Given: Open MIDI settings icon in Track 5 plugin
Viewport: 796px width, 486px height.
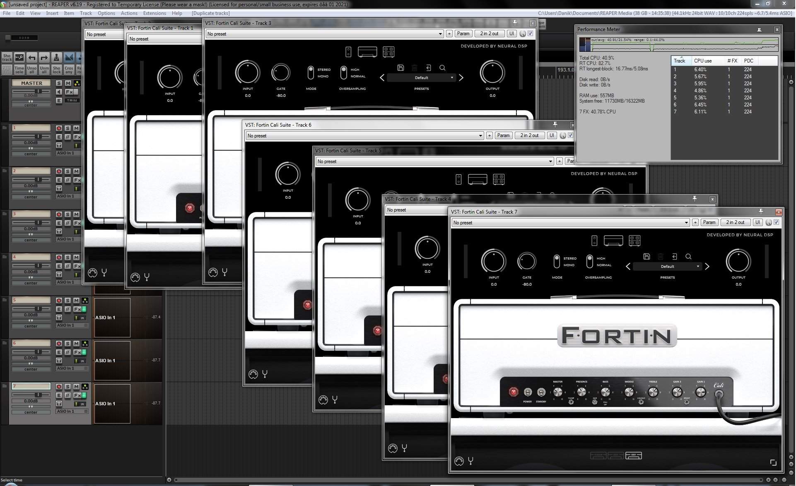Looking at the screenshot, I should (323, 400).
